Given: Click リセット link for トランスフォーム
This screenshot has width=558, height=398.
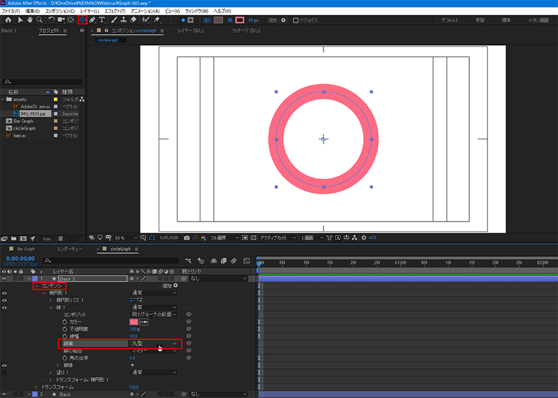Looking at the screenshot, I should (135, 387).
